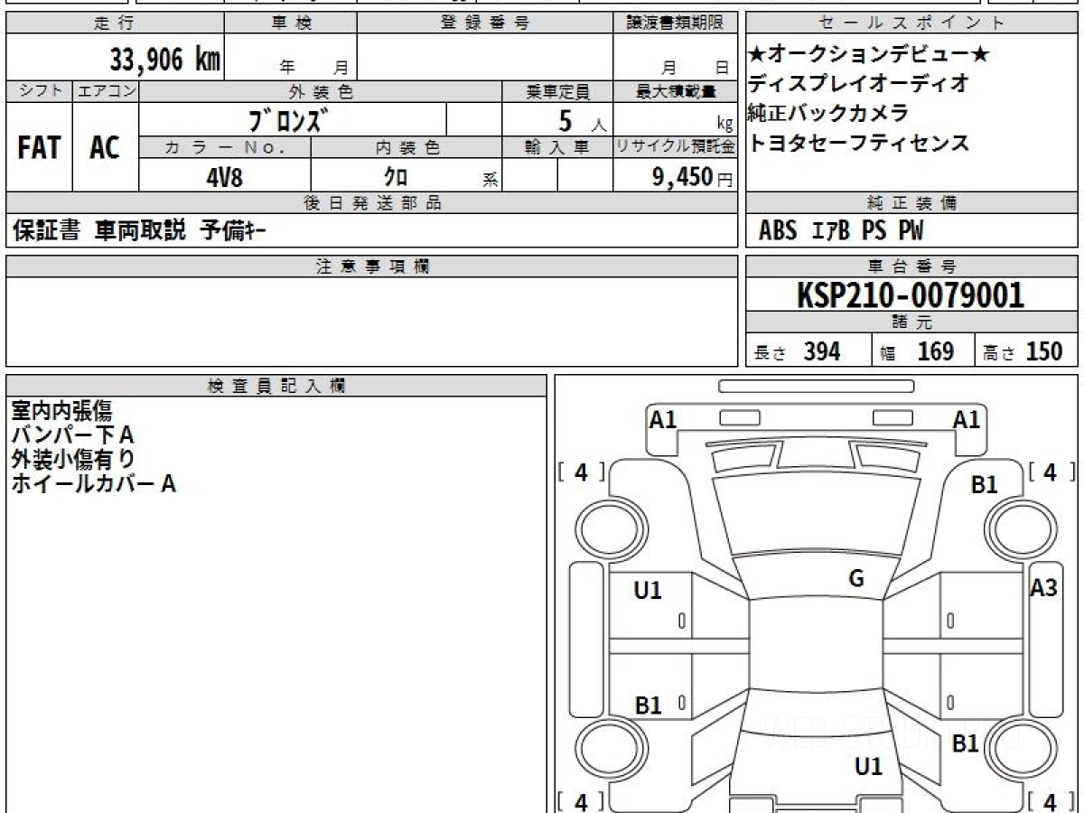
Task: Select the FAT shift value
Action: [x=39, y=147]
